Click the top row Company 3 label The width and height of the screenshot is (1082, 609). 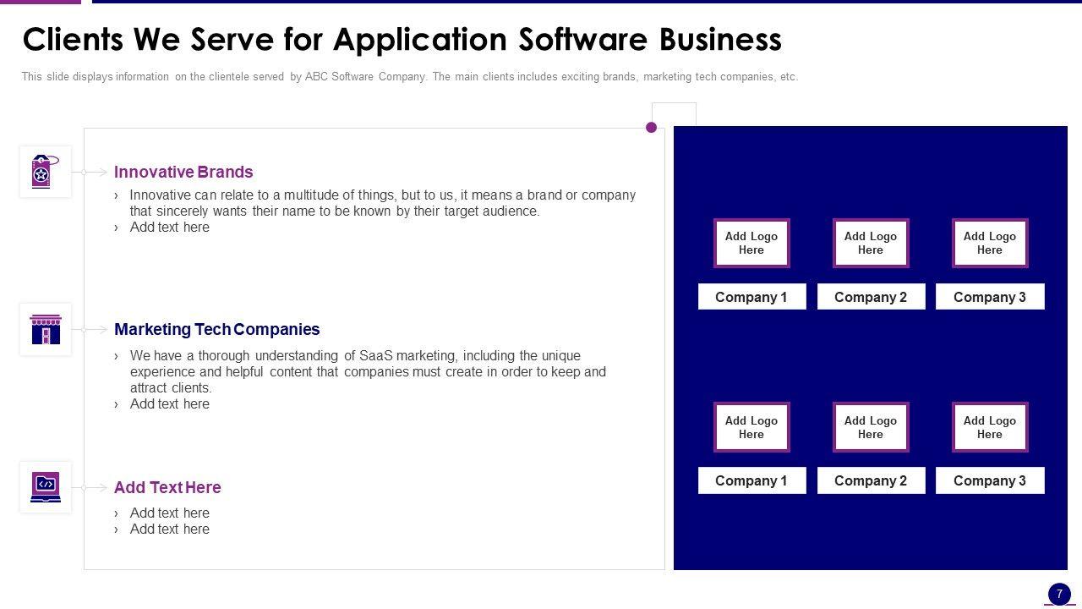tap(990, 297)
